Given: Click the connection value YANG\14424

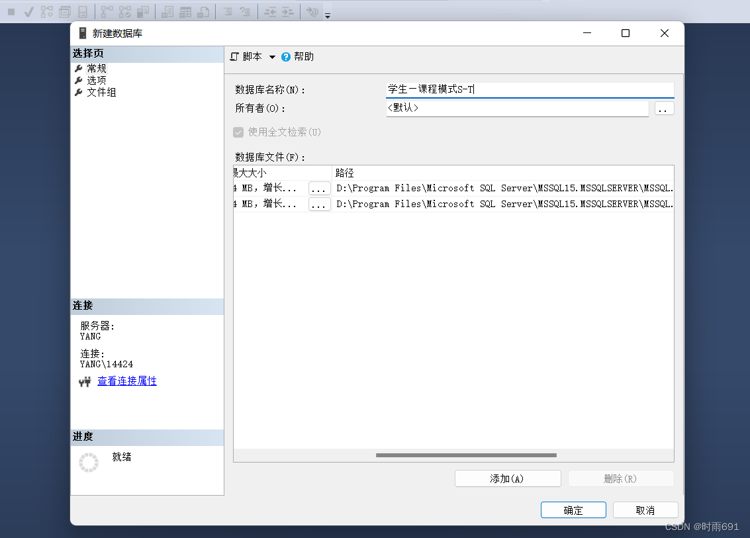Looking at the screenshot, I should 107,365.
